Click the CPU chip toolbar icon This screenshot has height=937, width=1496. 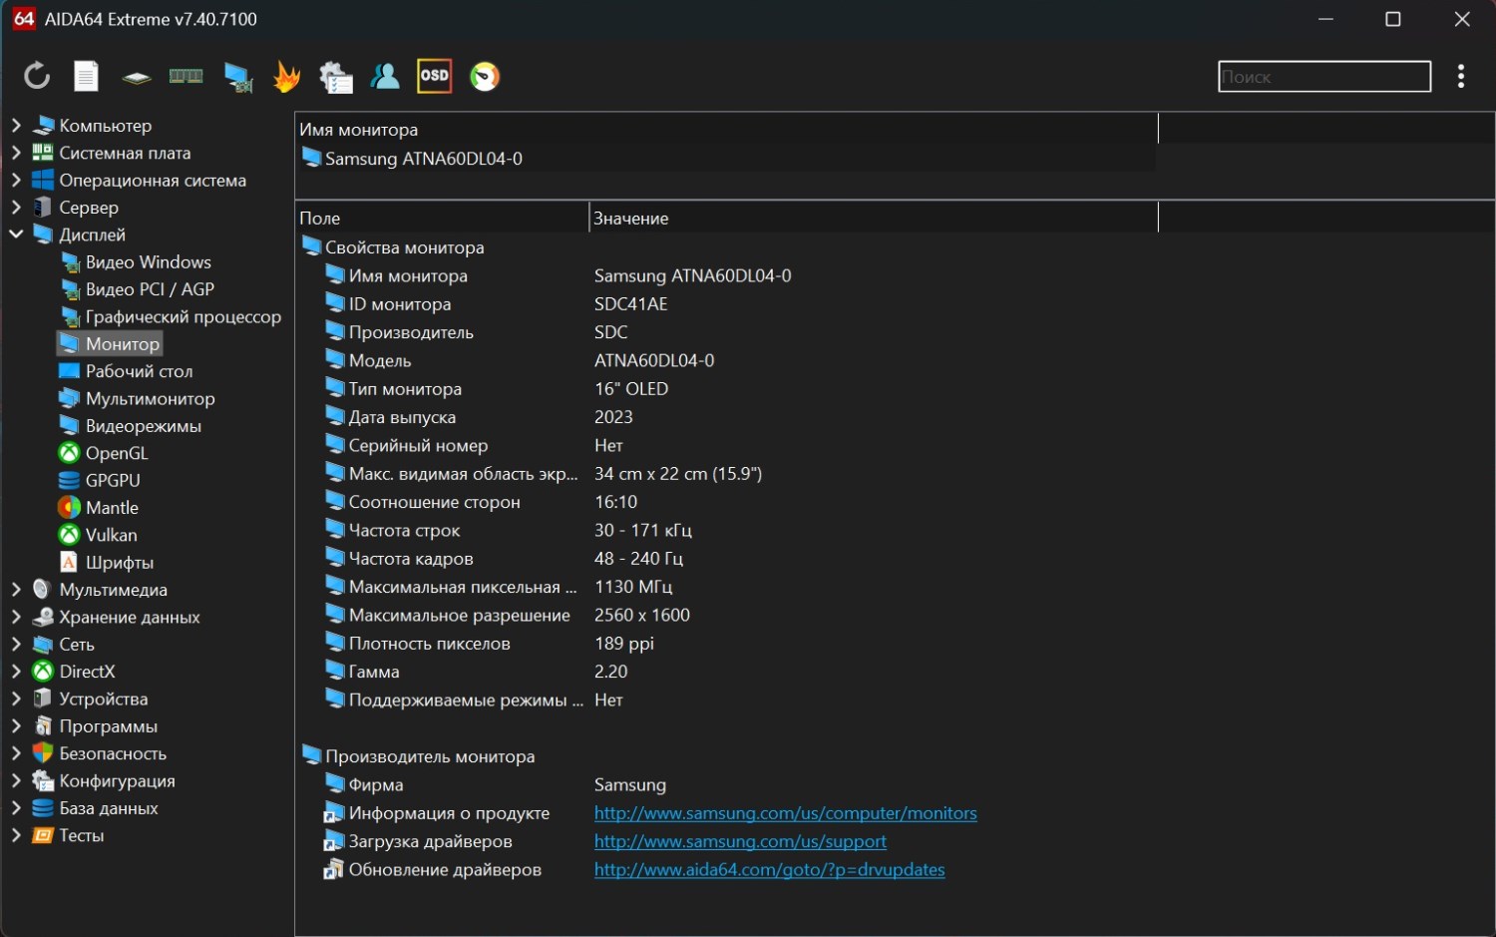(137, 77)
